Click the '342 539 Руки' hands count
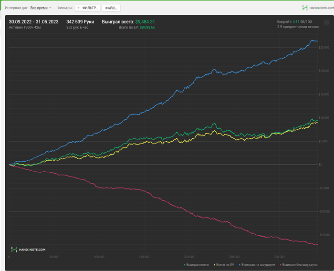 [x=80, y=22]
